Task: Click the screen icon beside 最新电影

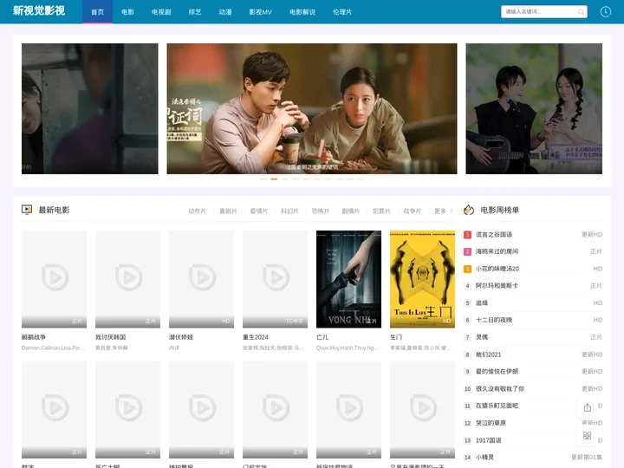Action: [27, 210]
